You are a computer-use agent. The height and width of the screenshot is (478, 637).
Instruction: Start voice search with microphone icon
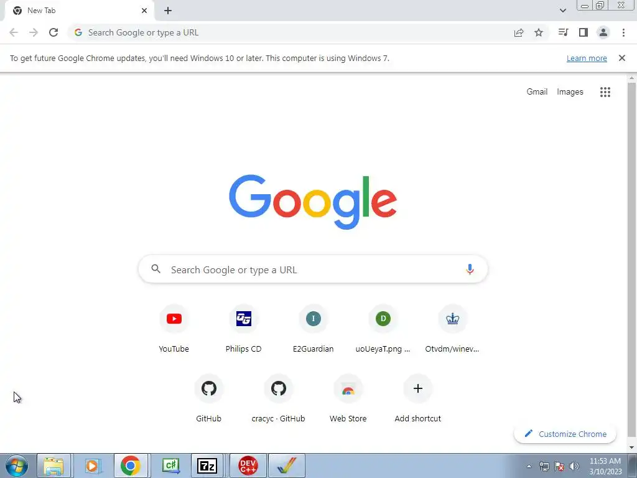point(470,269)
